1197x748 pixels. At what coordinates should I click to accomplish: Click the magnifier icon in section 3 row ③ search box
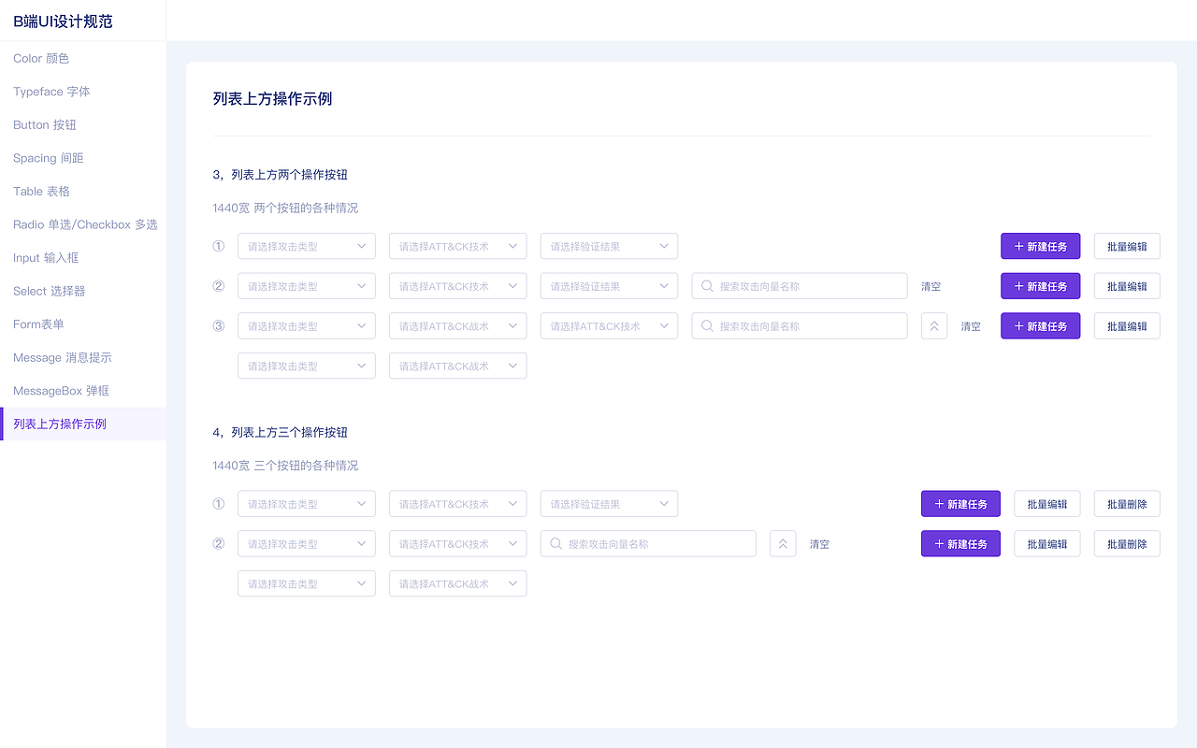pyautogui.click(x=708, y=326)
